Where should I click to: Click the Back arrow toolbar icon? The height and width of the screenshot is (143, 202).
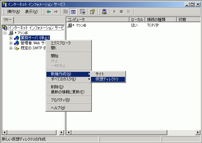[x=49, y=12]
